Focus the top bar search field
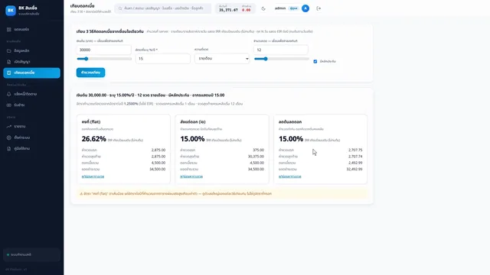490x275 pixels. 163,8
